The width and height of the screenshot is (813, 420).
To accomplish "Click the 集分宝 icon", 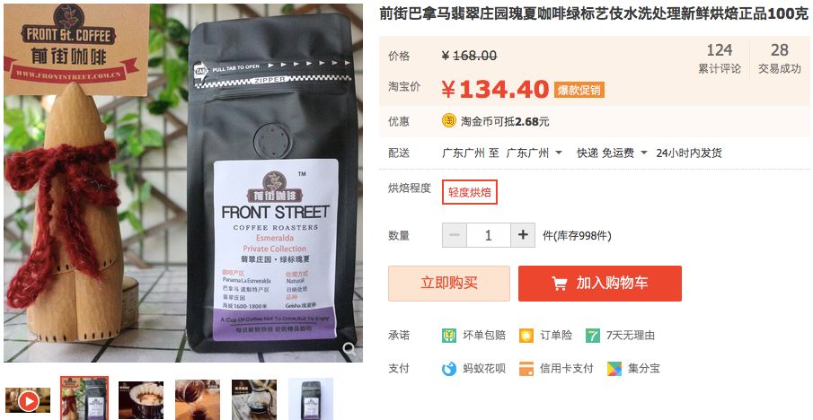I will [614, 368].
